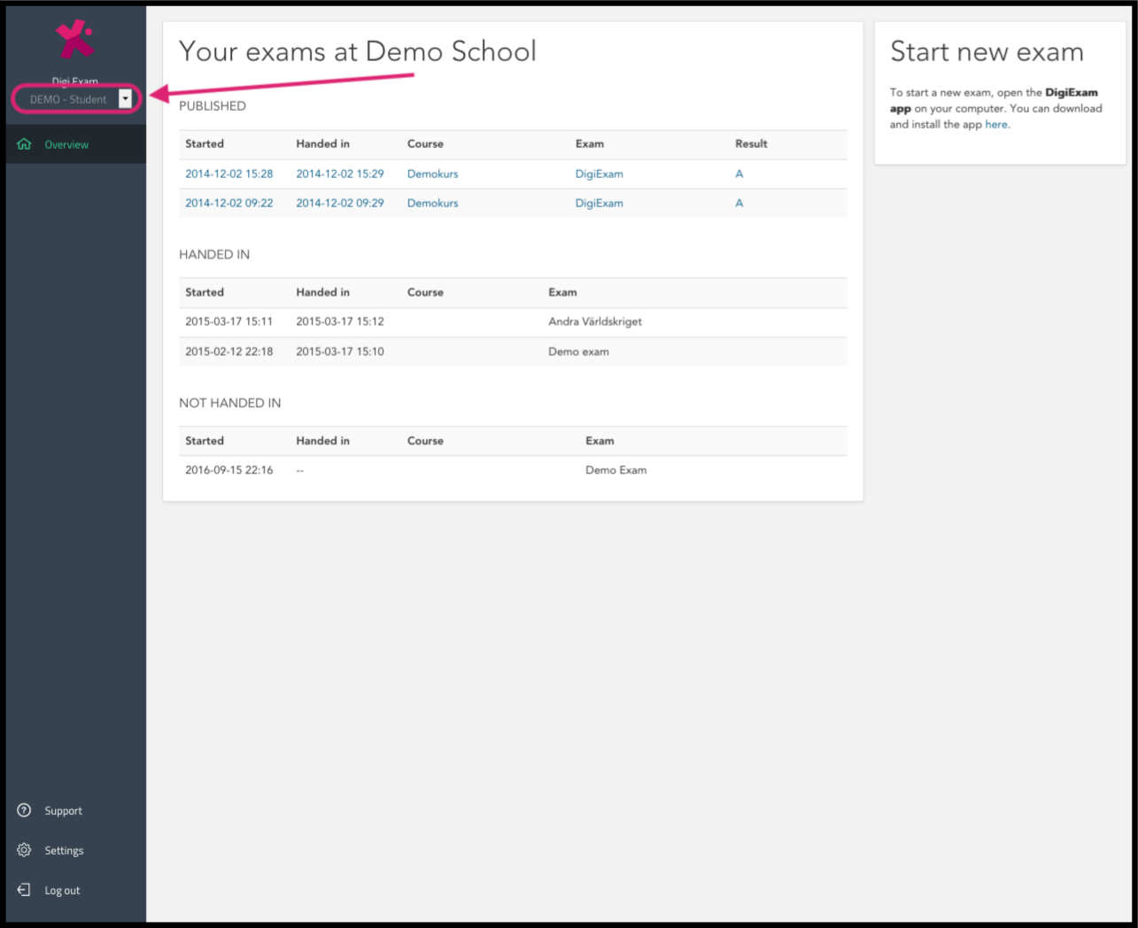
Task: Click the Log out door icon
Action: pos(24,890)
